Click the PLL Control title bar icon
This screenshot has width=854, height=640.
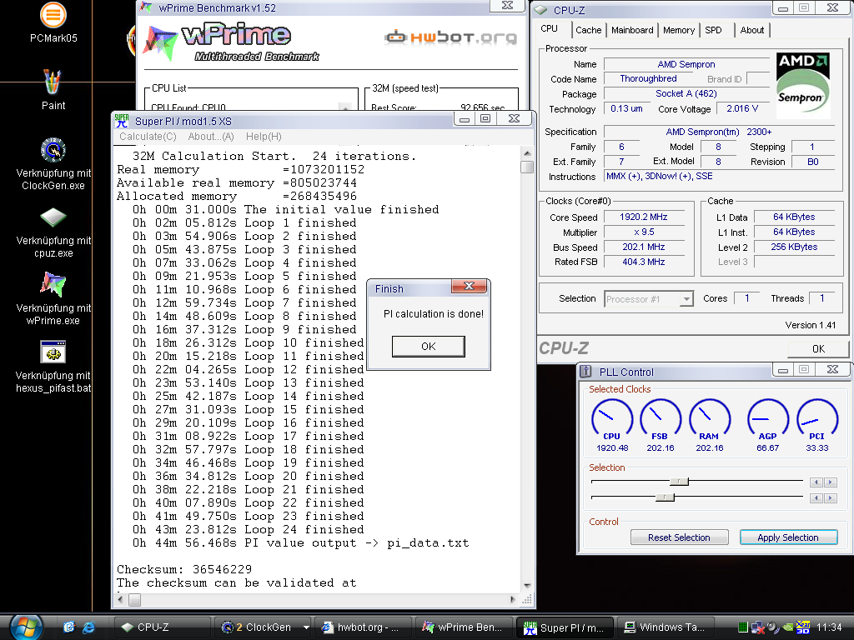pos(586,372)
